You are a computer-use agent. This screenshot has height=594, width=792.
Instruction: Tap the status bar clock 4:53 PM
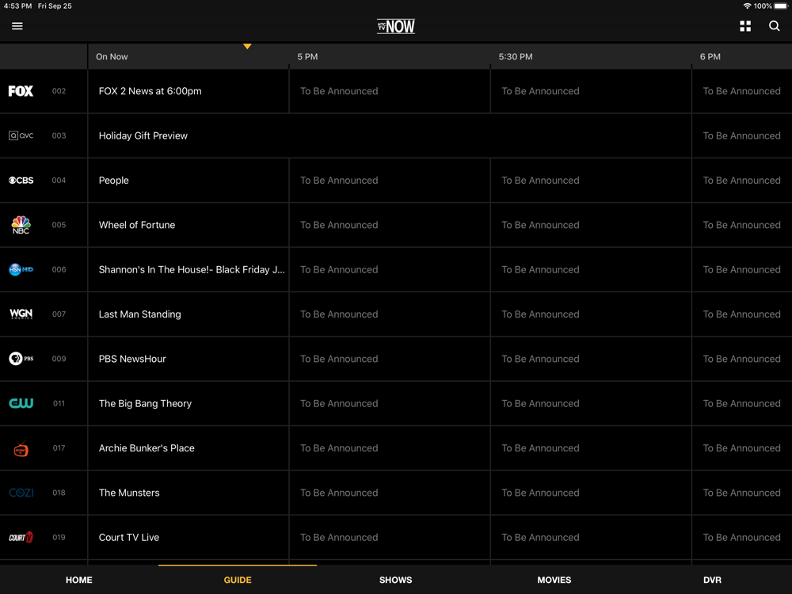coord(17,6)
